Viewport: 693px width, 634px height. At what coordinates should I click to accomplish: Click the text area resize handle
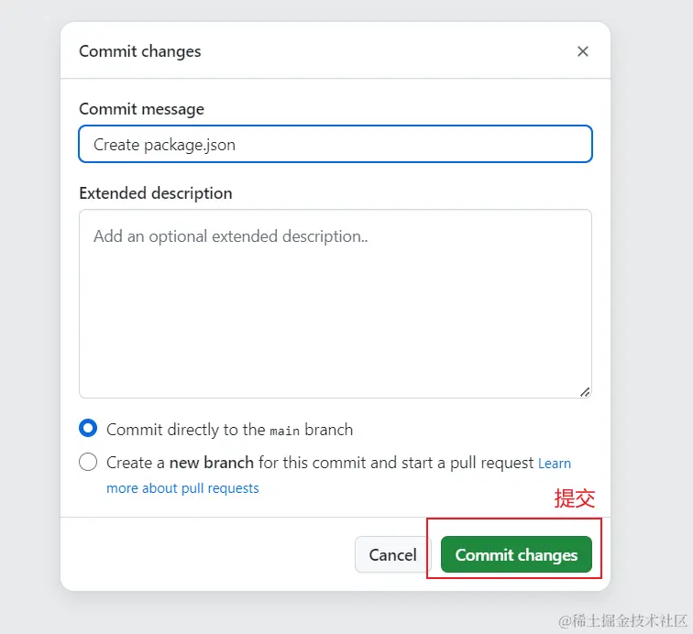click(585, 391)
